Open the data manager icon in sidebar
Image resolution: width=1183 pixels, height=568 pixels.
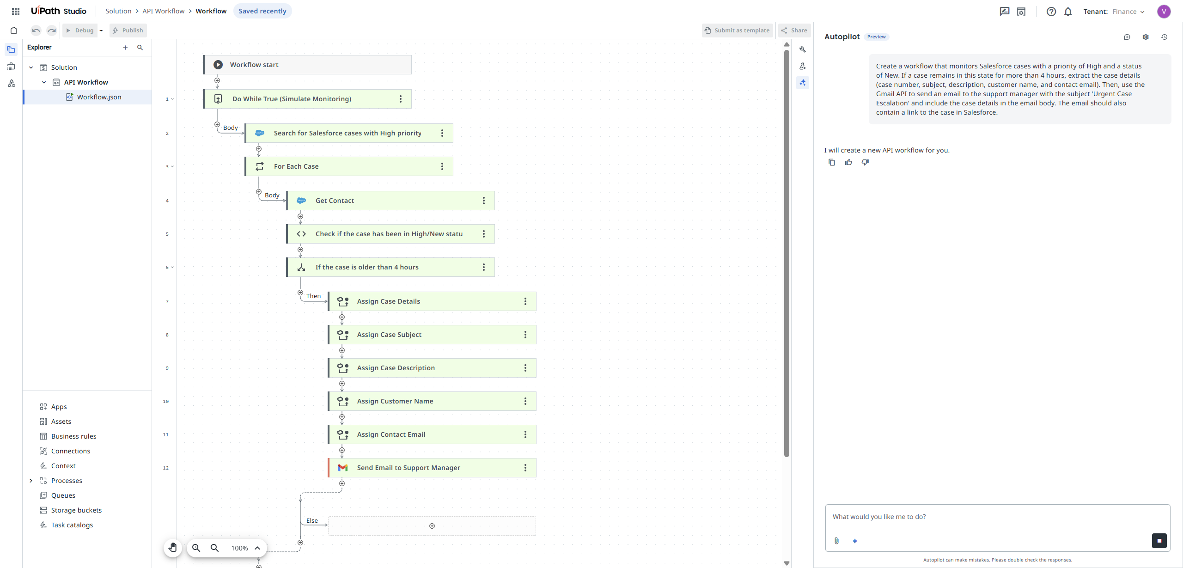click(11, 66)
